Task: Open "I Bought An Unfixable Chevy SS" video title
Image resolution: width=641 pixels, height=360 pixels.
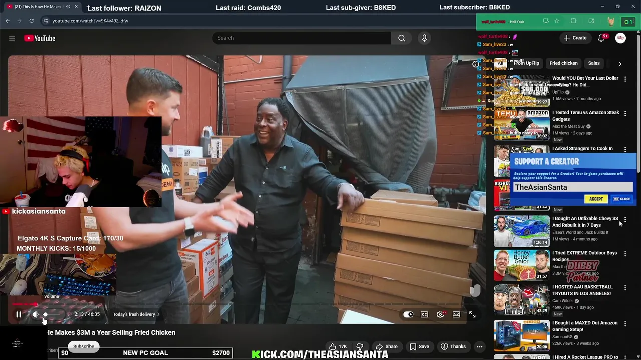Action: point(585,222)
